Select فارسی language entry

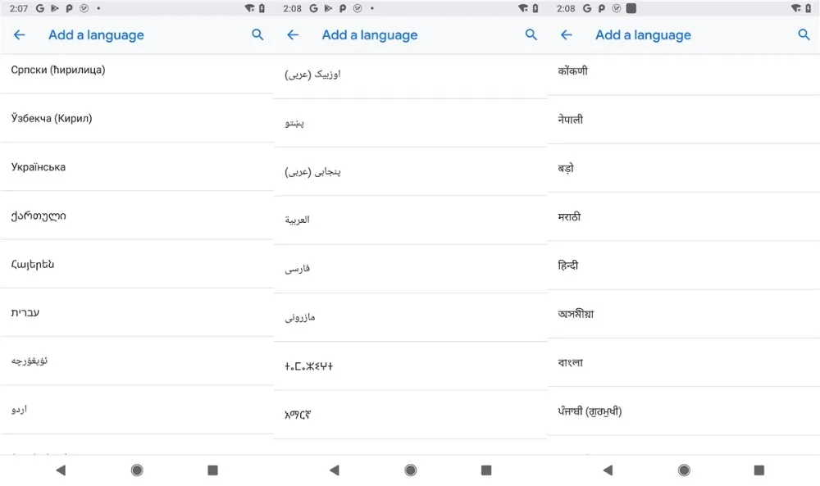[411, 269]
